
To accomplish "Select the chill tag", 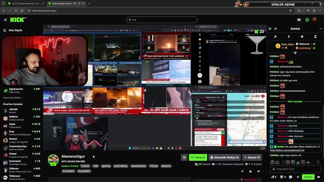I will tap(95, 166).
